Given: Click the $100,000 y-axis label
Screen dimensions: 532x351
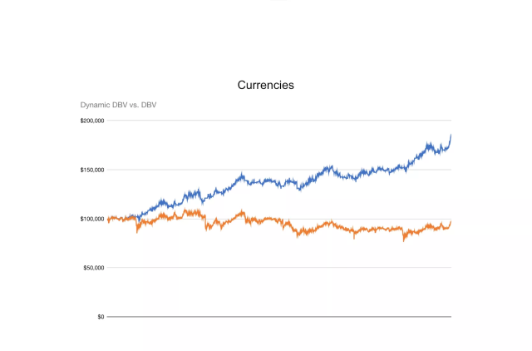Looking at the screenshot, I should coord(92,219).
